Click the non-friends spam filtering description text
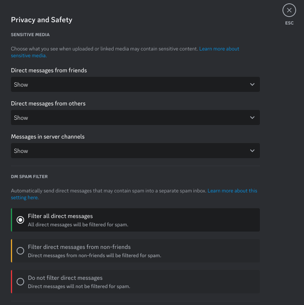The image size is (304, 305). click(x=94, y=256)
